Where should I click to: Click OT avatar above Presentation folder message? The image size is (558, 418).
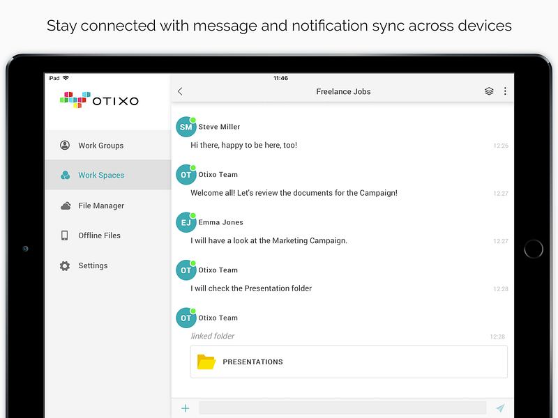click(x=186, y=270)
